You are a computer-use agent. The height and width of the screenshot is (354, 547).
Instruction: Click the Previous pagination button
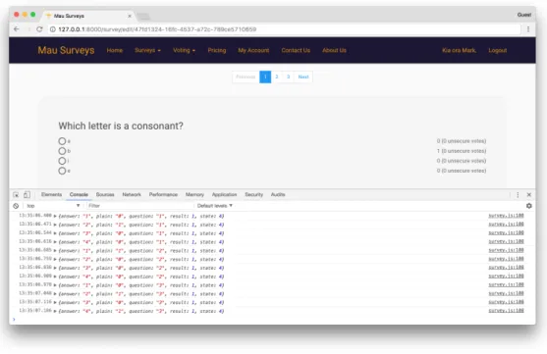tap(246, 77)
